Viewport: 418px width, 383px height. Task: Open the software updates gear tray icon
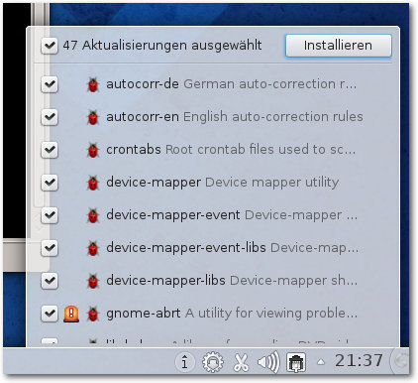[x=213, y=362]
